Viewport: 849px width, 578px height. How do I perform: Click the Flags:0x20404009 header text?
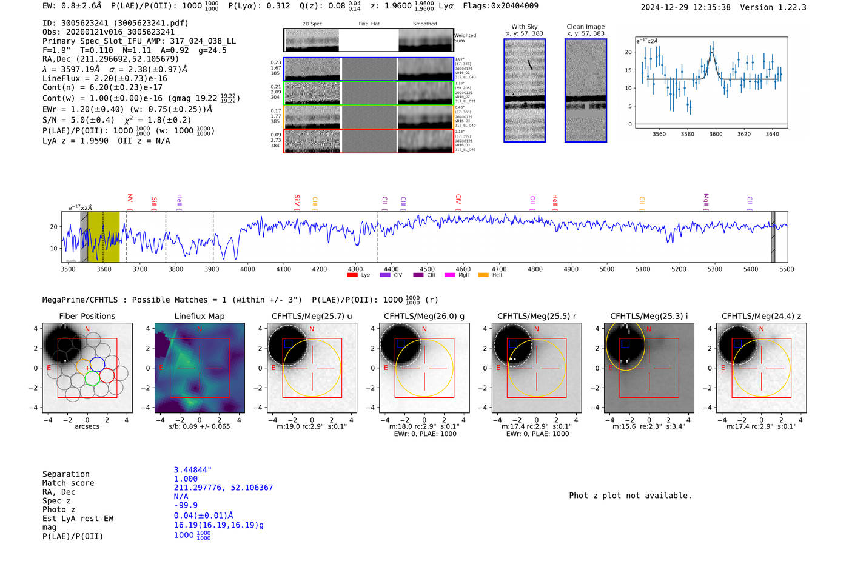tap(500, 6)
